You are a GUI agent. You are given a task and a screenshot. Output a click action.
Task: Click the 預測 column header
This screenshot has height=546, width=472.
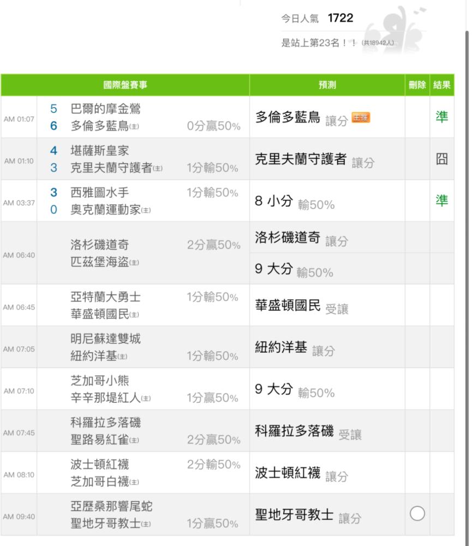(327, 85)
